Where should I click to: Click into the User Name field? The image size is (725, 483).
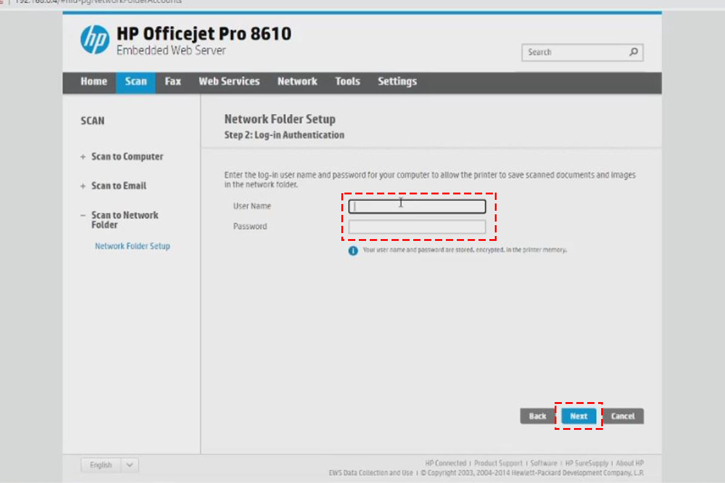point(417,206)
